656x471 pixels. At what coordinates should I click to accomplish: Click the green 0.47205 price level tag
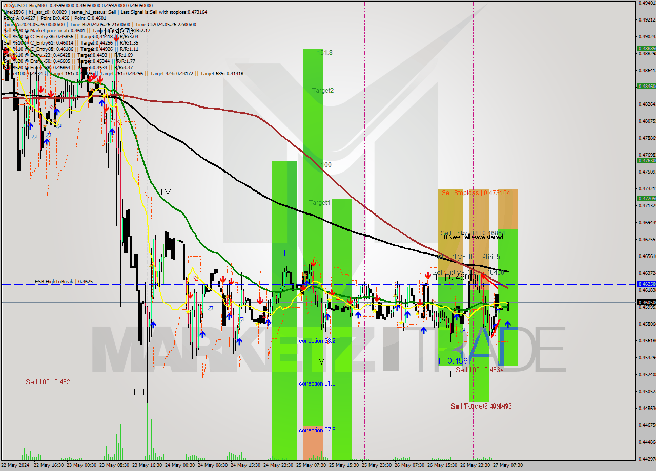click(x=645, y=198)
